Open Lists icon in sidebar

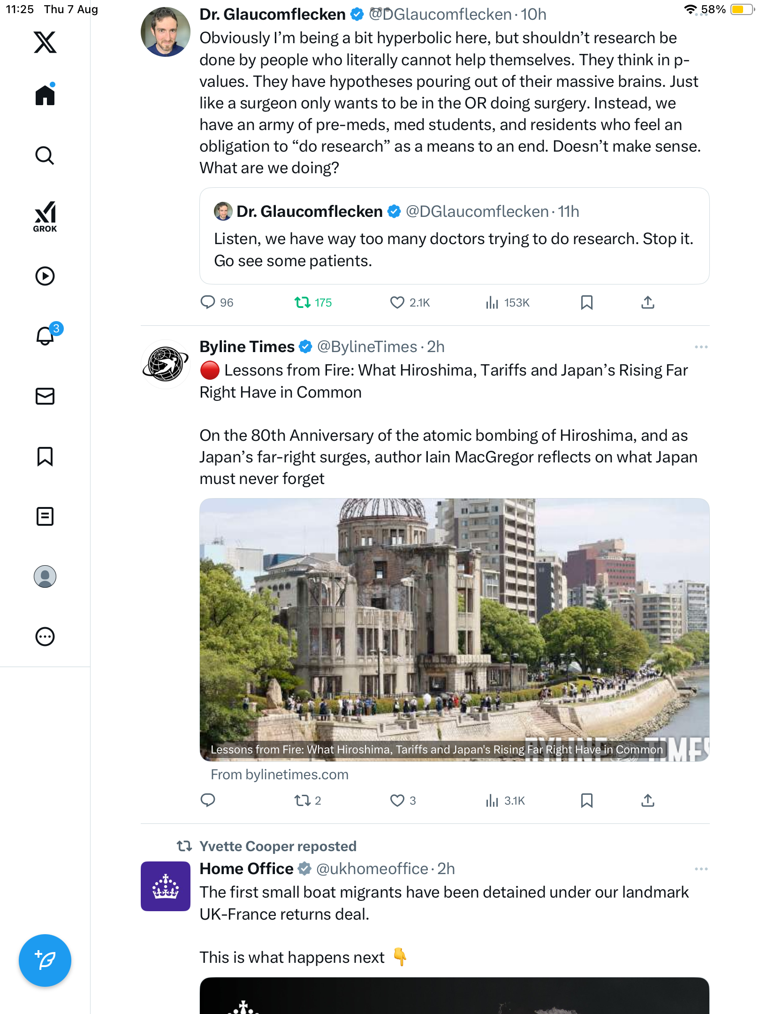(45, 516)
